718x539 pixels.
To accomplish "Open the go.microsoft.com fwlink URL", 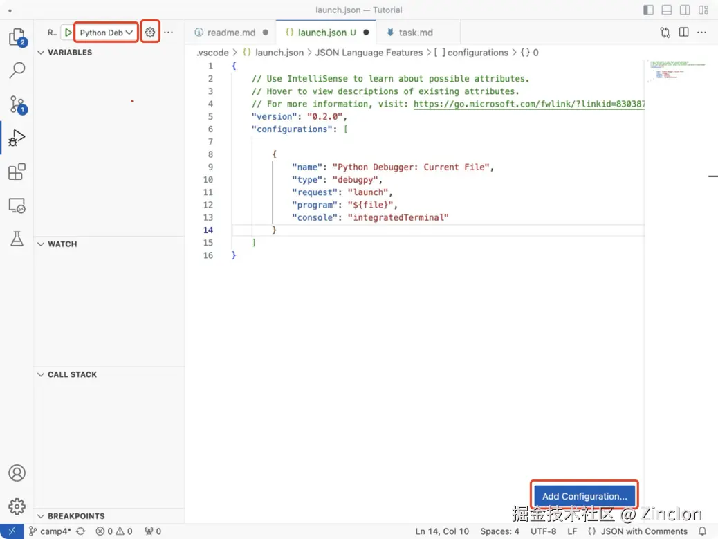I will click(x=529, y=104).
